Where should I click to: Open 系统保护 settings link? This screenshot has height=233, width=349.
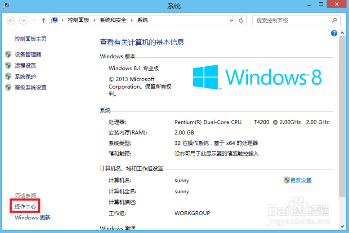click(25, 76)
